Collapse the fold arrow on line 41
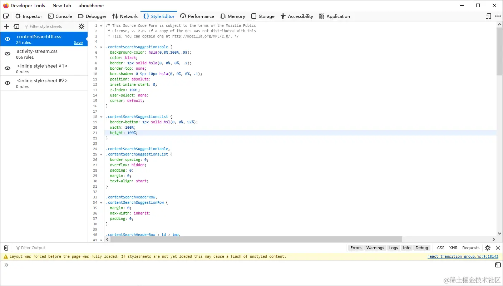Screen dimensions: 503x286 [101, 240]
